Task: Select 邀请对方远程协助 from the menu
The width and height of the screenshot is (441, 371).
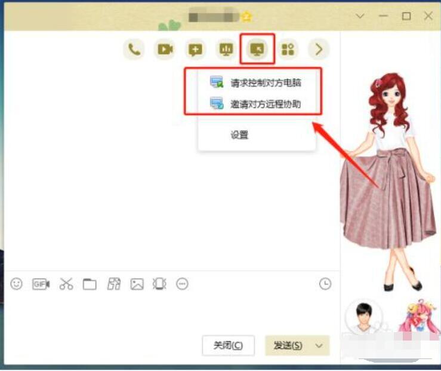Action: click(x=266, y=104)
